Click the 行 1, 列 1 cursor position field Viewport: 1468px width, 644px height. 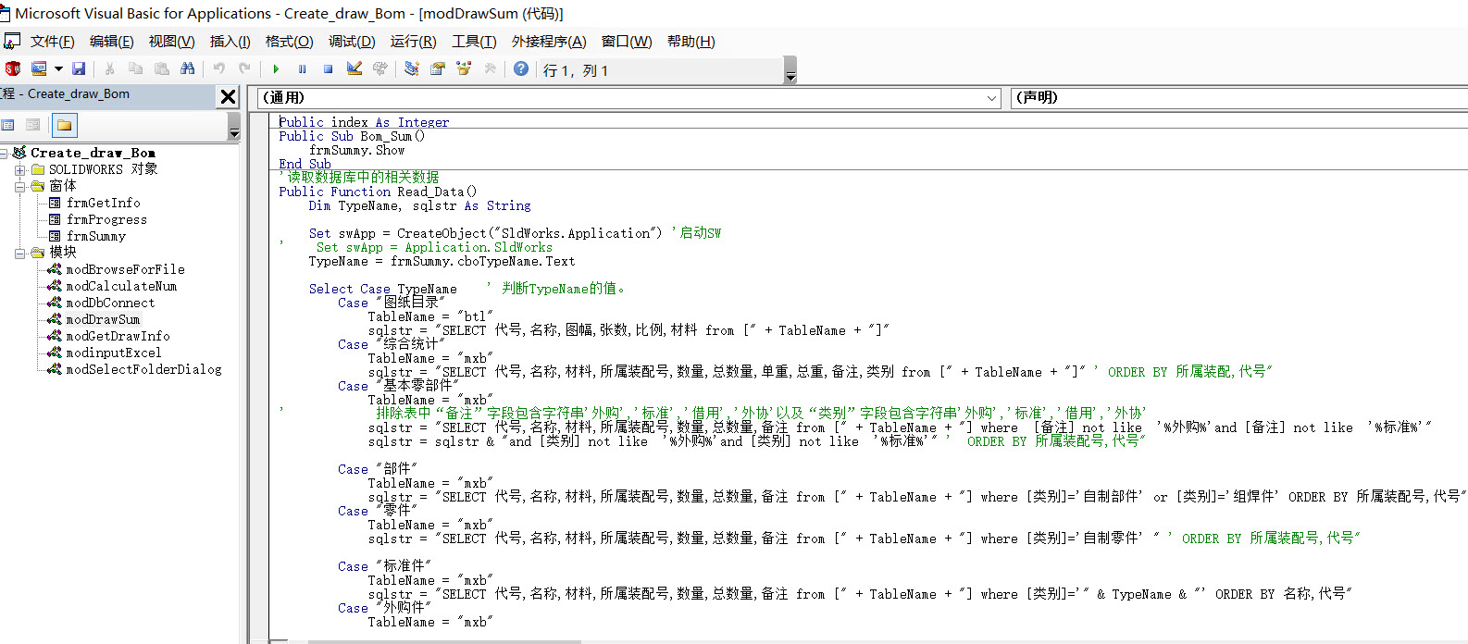(660, 70)
